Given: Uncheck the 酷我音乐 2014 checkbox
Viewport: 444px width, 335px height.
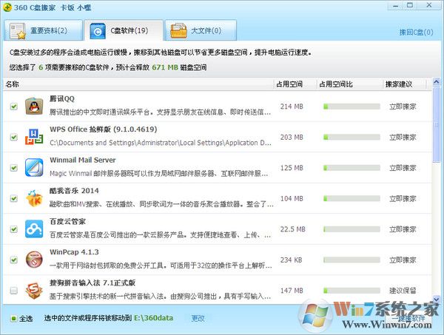Looking at the screenshot, I should point(13,198).
